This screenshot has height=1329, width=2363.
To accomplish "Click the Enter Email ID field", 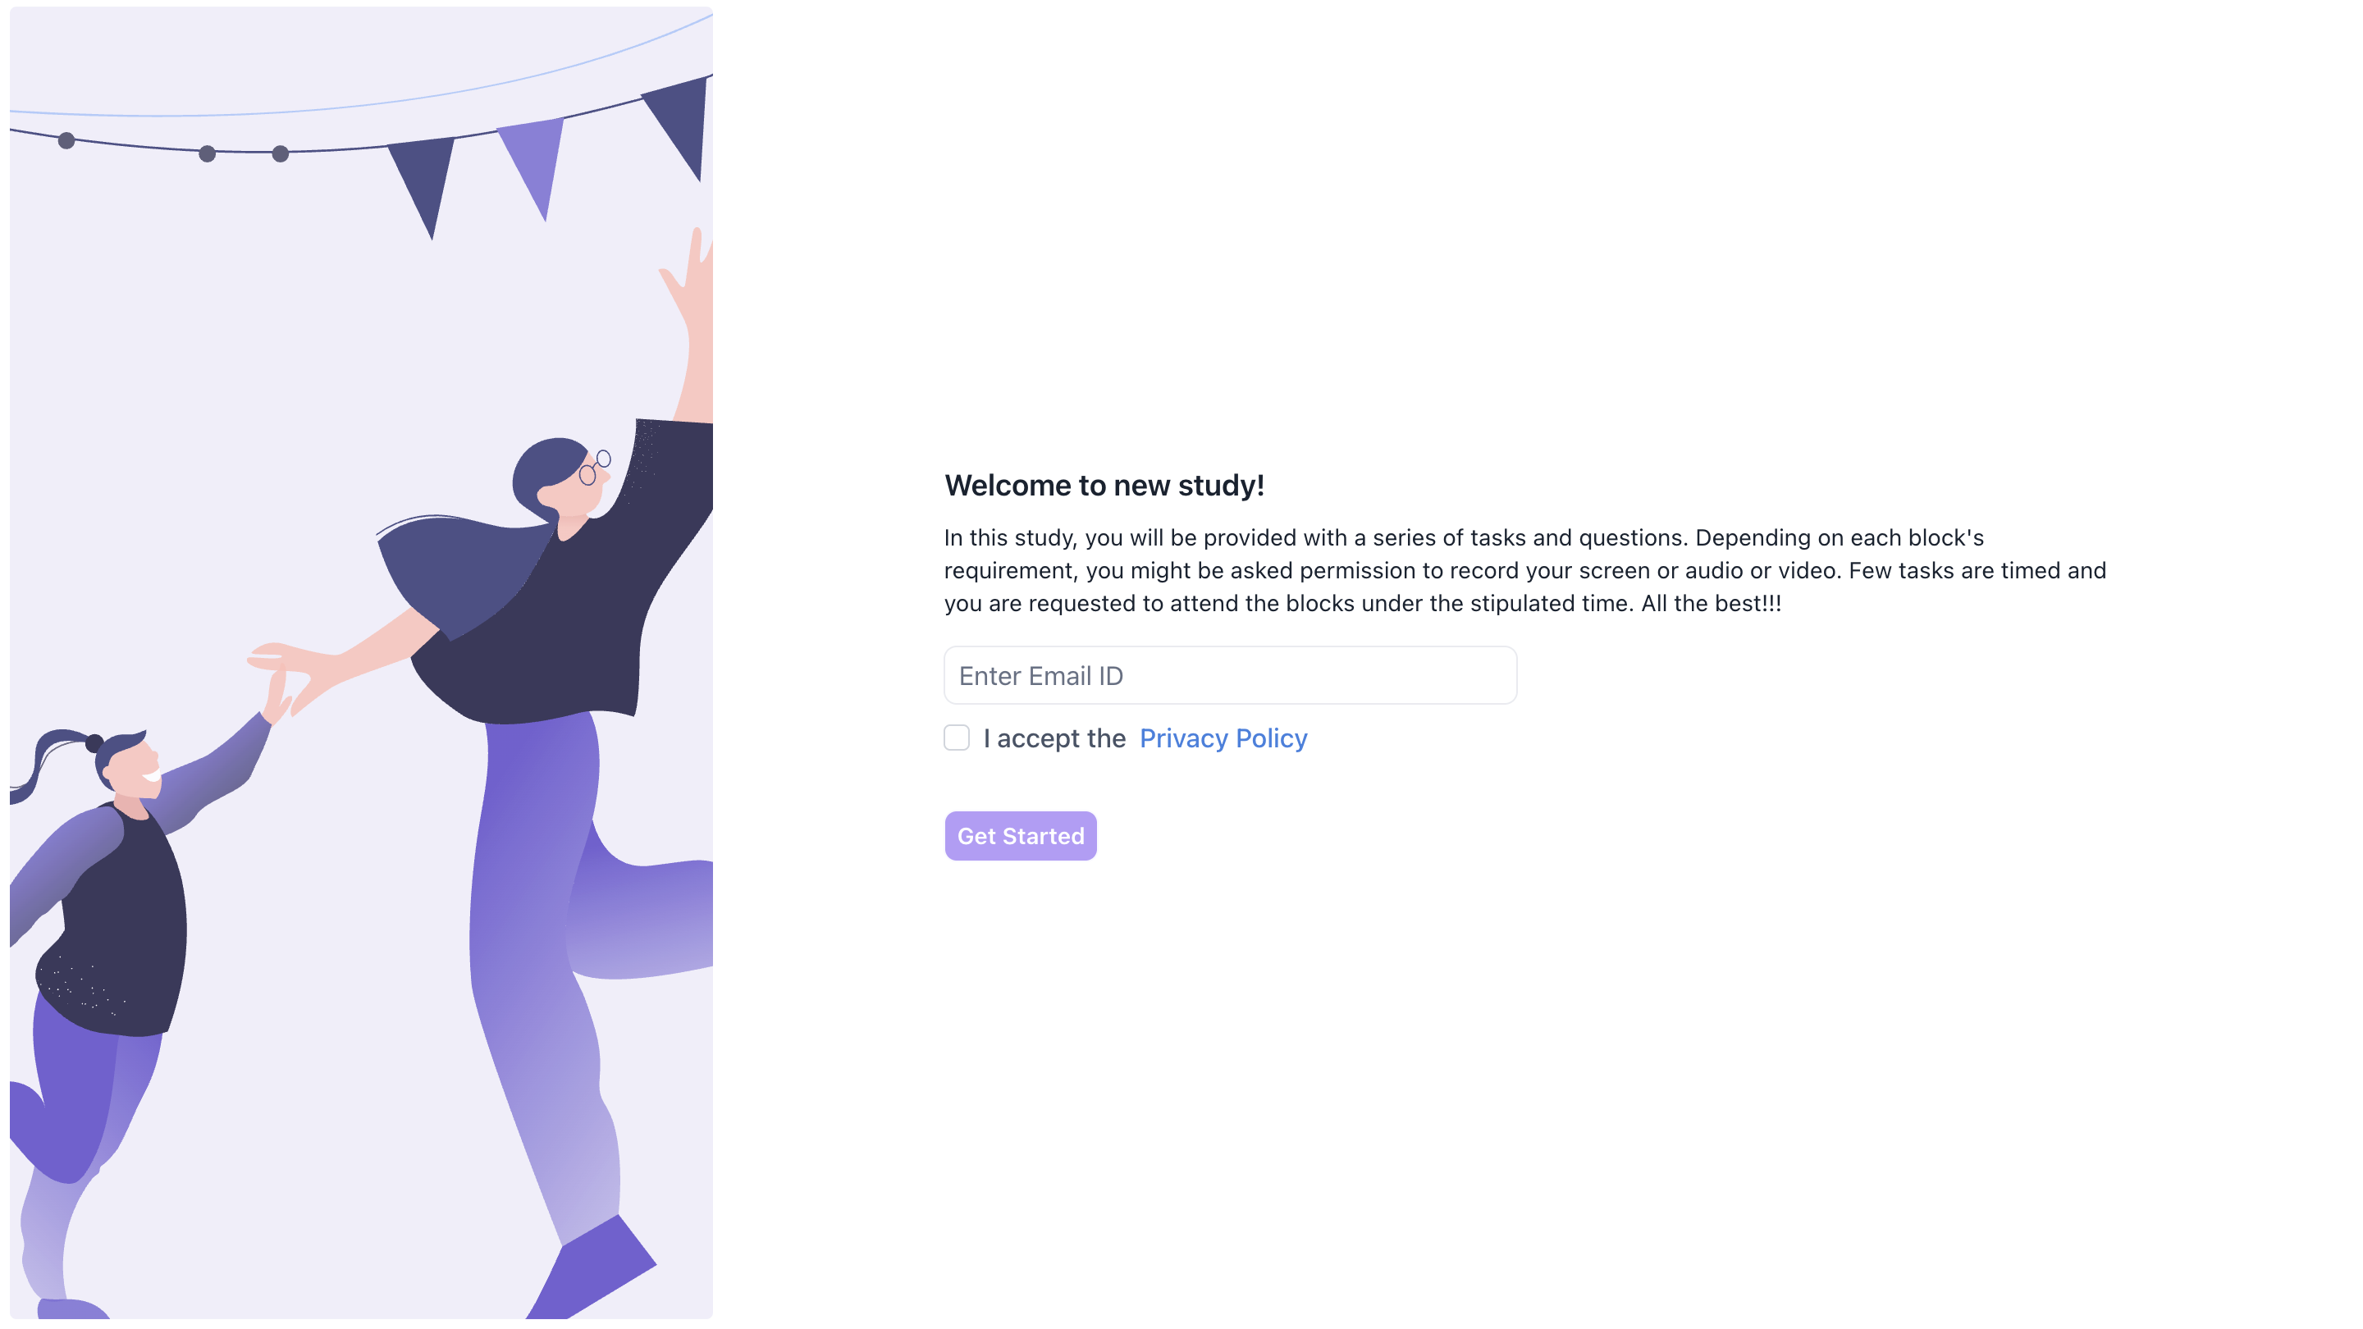I will (1230, 675).
